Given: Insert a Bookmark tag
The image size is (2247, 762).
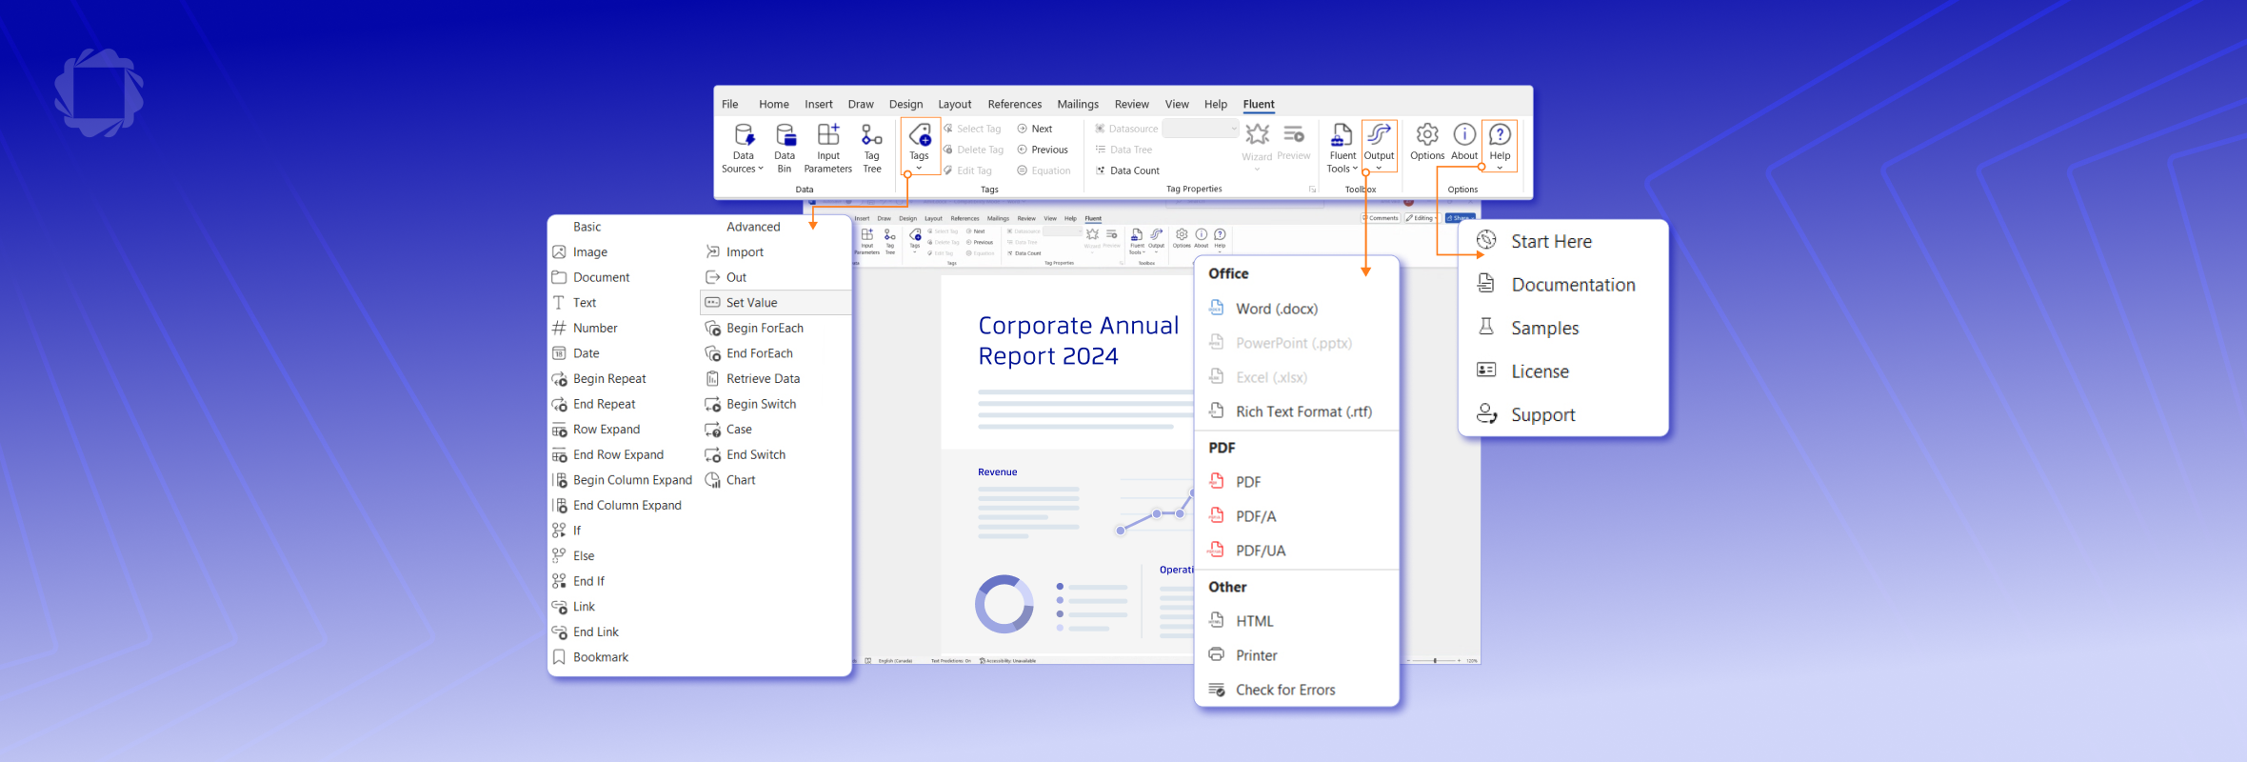Looking at the screenshot, I should [590, 657].
